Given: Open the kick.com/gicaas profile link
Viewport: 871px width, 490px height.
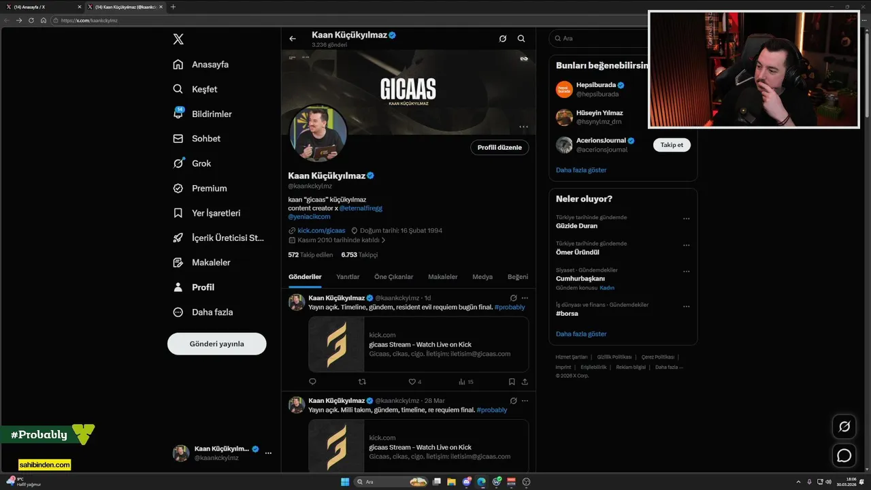Looking at the screenshot, I should coord(321,231).
